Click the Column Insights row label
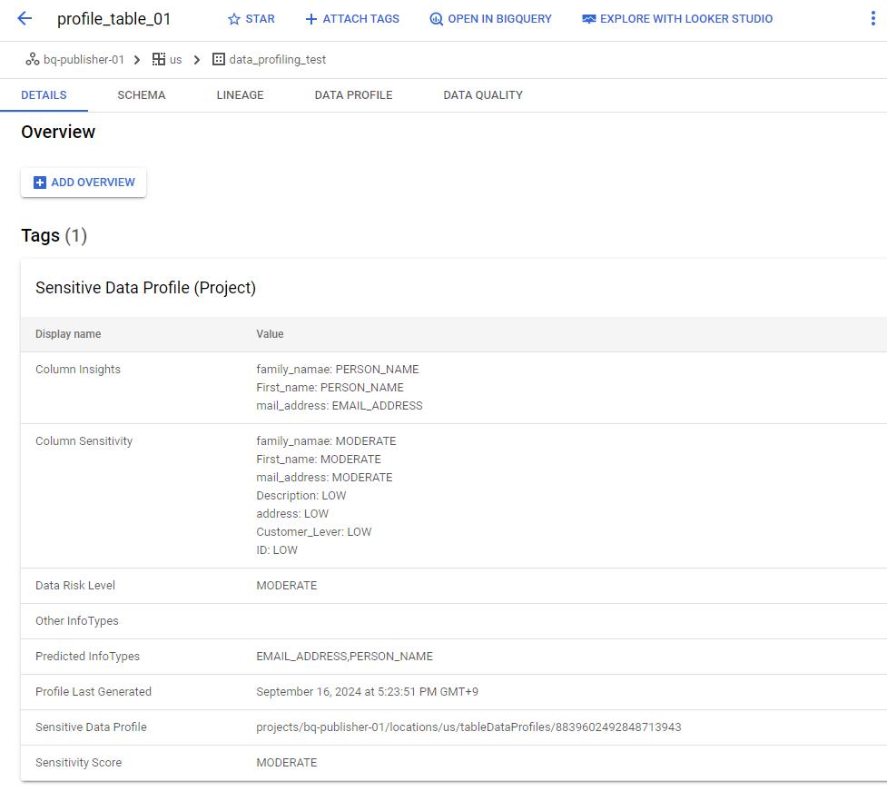 pos(78,370)
